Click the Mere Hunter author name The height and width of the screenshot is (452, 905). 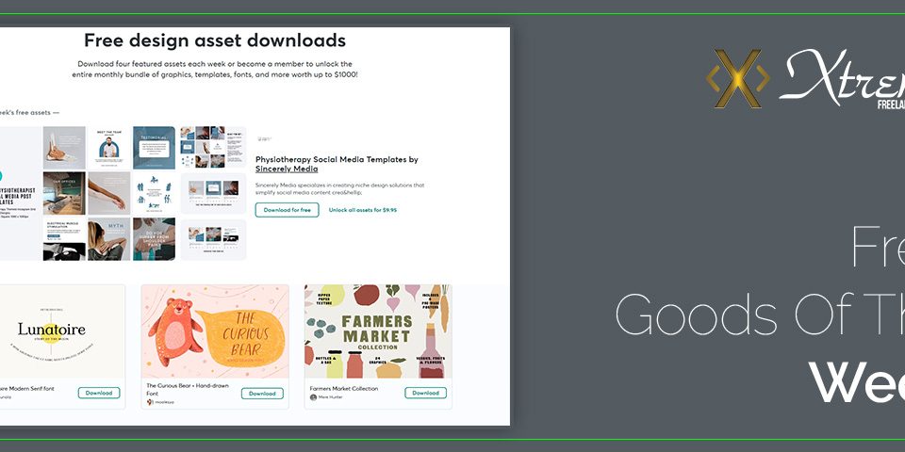coord(330,397)
